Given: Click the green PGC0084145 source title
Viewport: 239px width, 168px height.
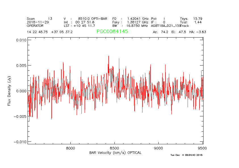Looking at the screenshot, I should click(x=112, y=32).
